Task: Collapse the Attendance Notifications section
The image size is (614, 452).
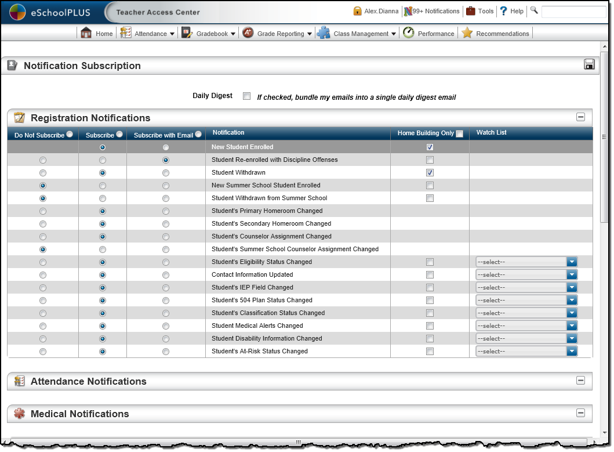Action: [x=580, y=381]
